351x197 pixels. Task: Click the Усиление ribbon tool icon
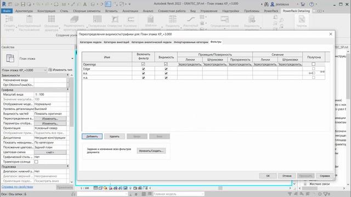point(131,19)
